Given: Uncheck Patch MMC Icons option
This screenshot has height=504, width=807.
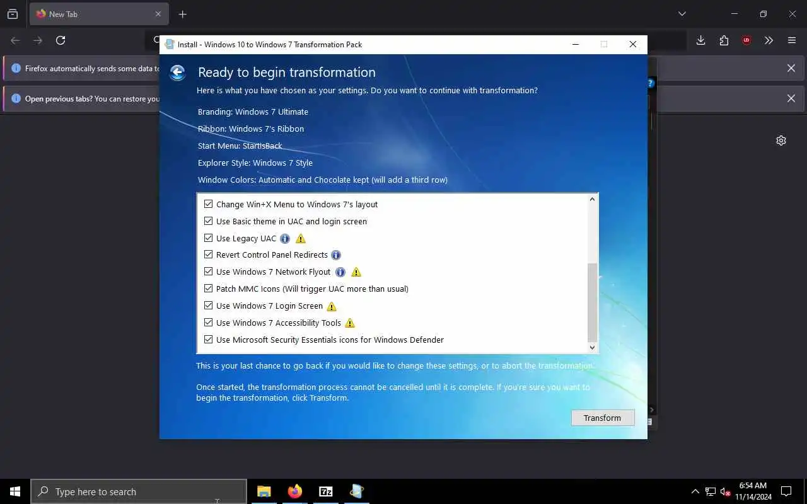Looking at the screenshot, I should coord(208,289).
